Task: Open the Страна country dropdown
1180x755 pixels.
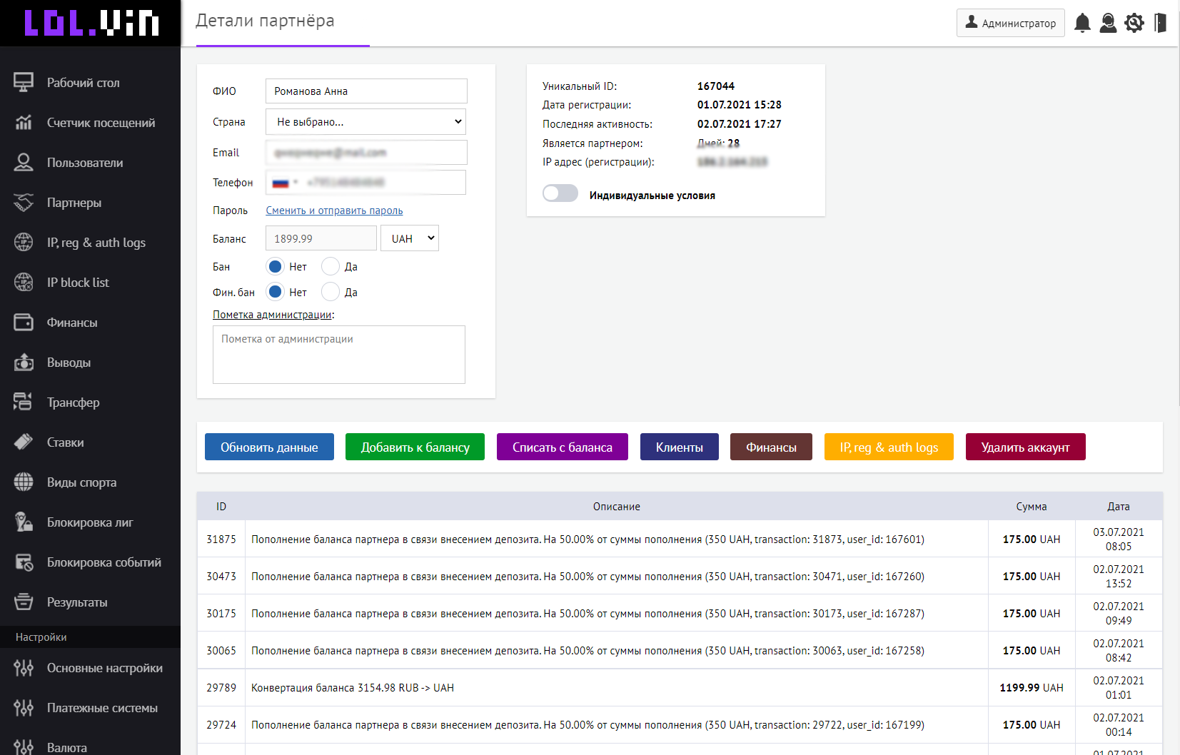Action: tap(366, 122)
